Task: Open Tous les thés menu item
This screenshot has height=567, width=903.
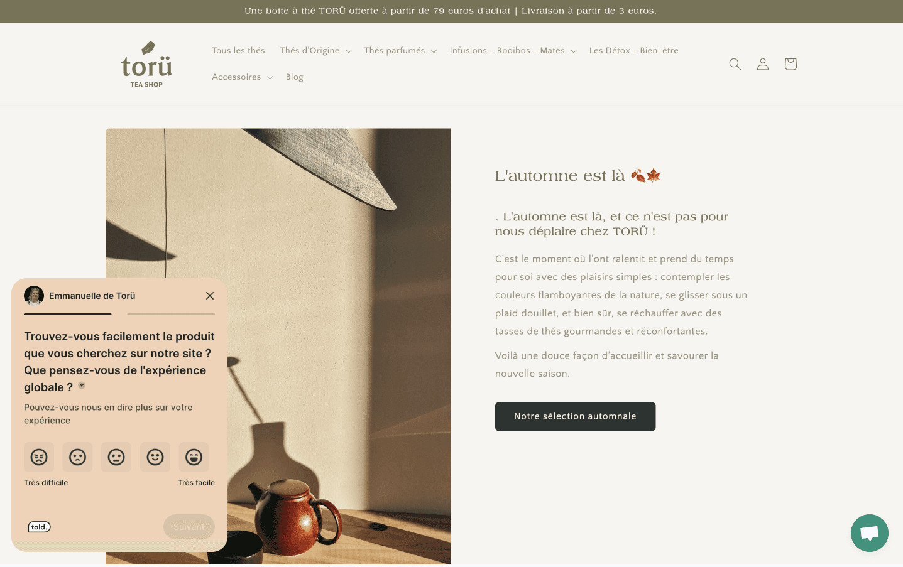Action: click(x=238, y=51)
